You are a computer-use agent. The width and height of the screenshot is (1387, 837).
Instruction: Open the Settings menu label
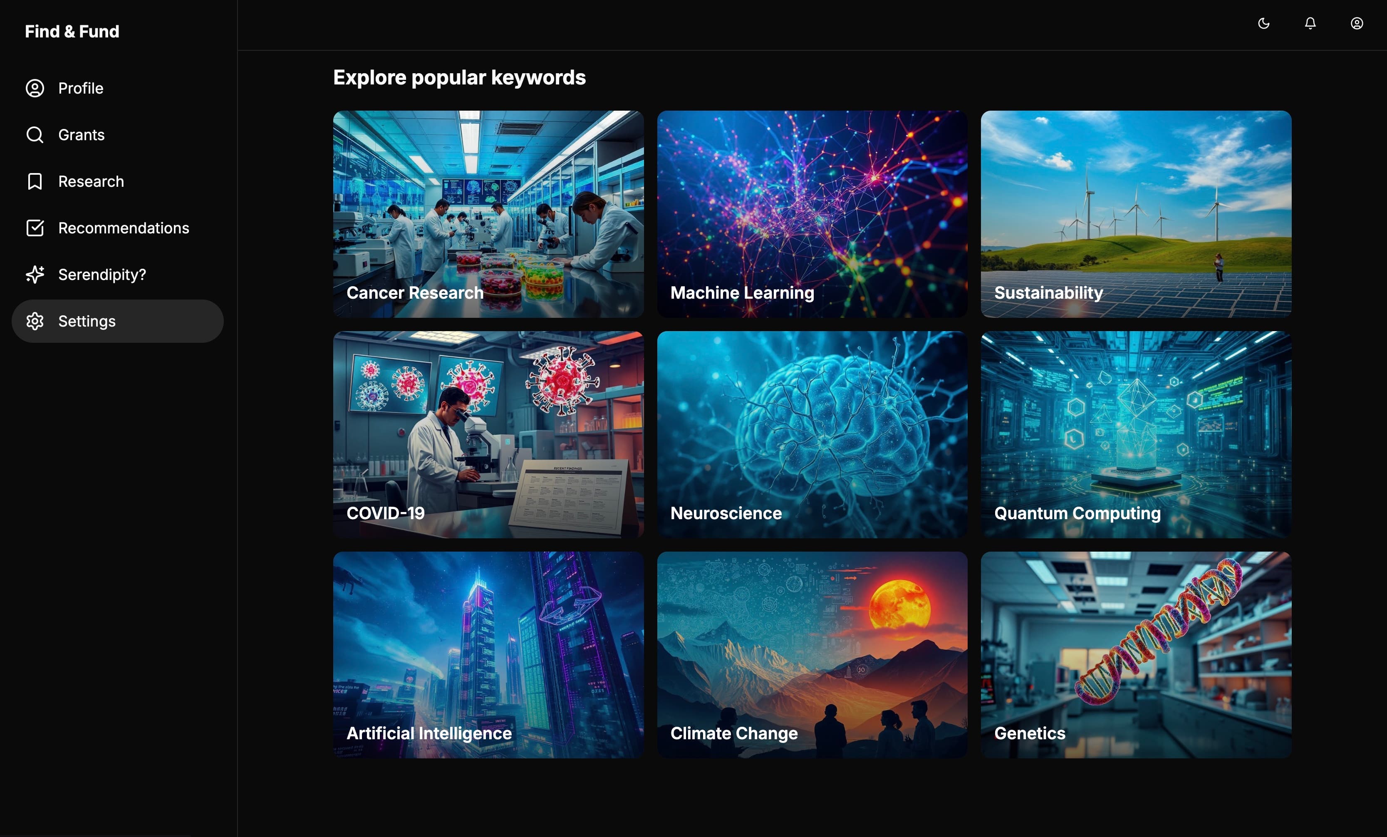pyautogui.click(x=87, y=322)
